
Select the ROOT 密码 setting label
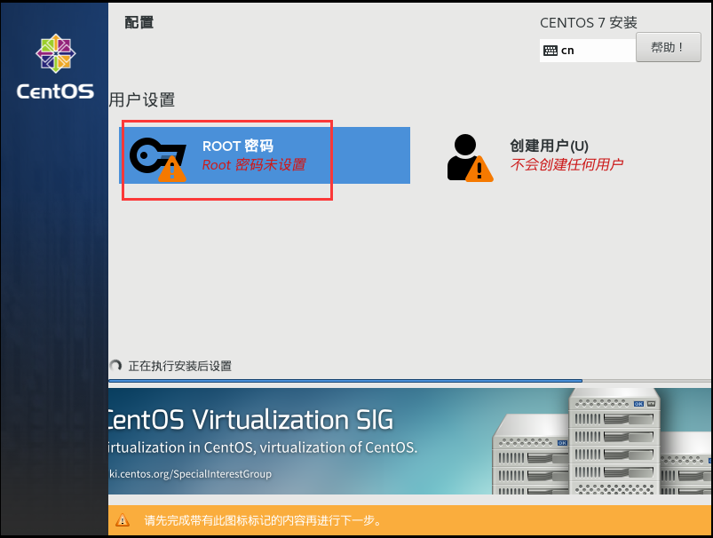tap(238, 146)
